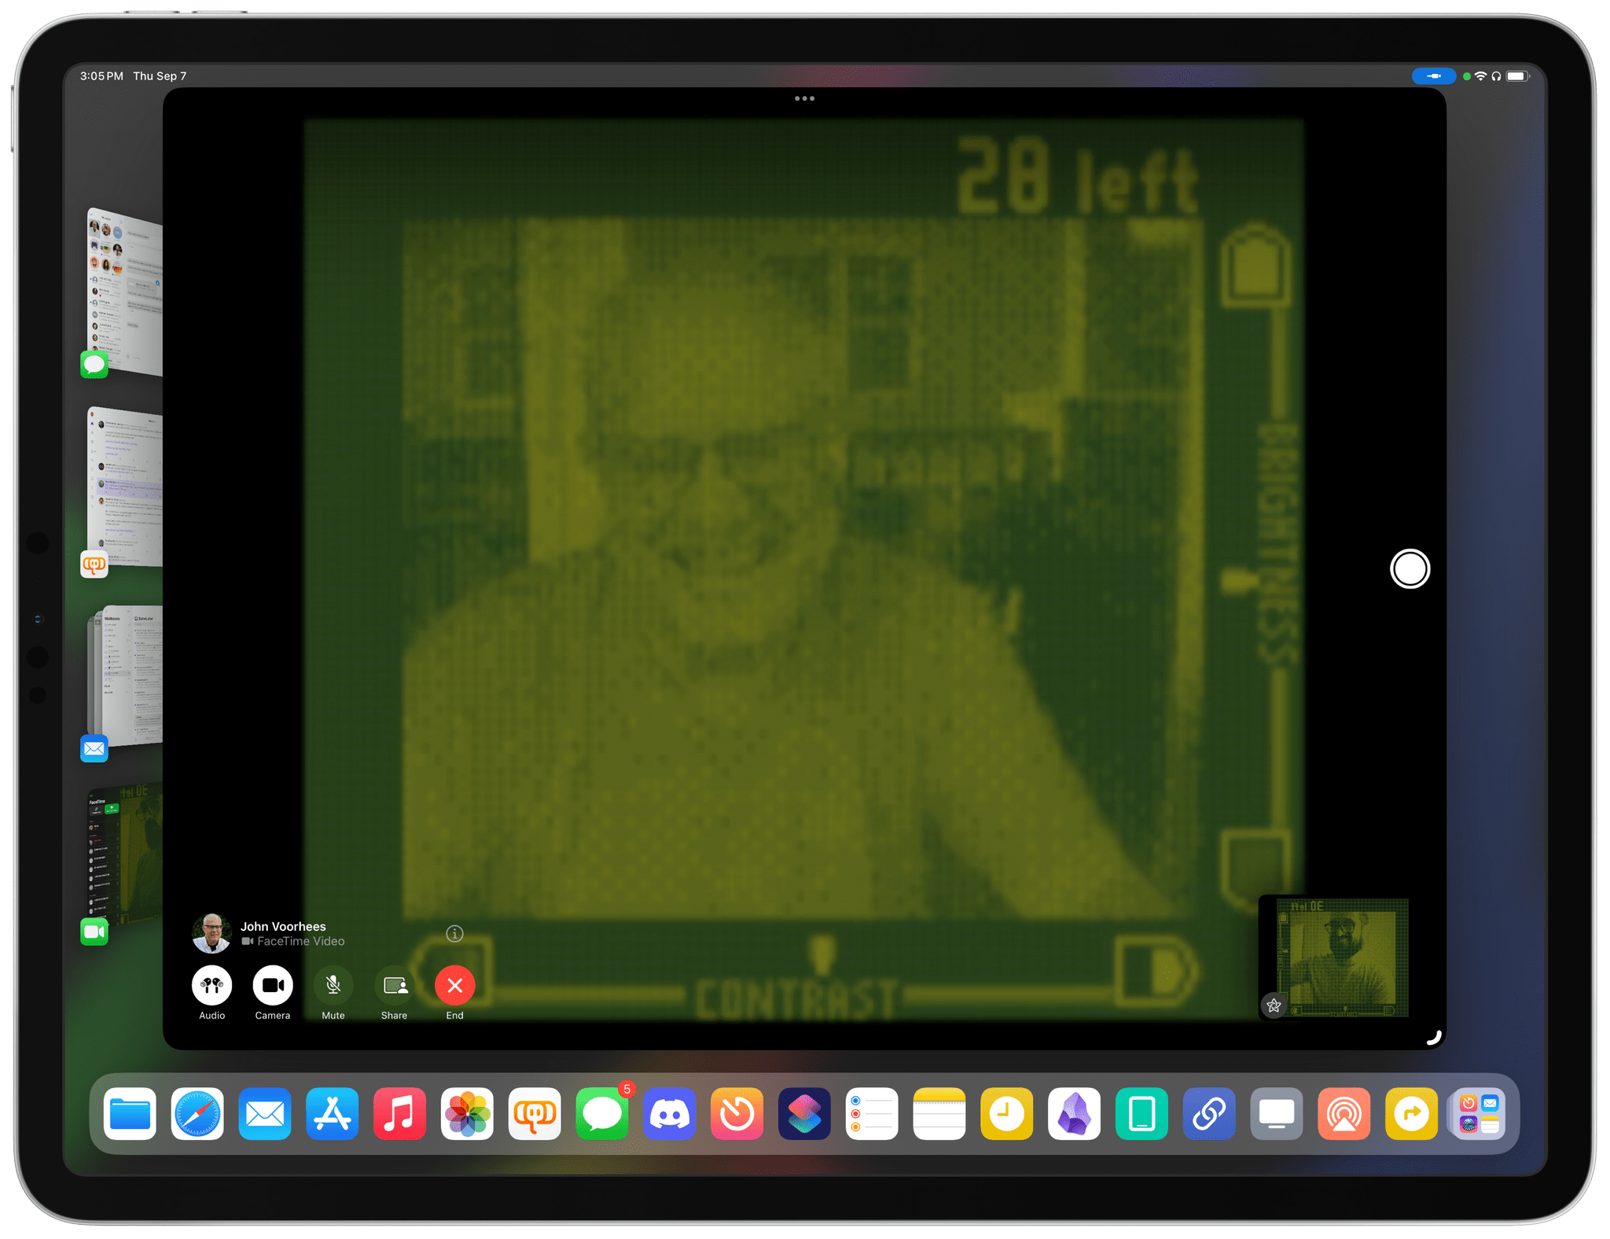Screen dimensions: 1610x1239
Task: Open video effects star button
Action: 1274,1005
